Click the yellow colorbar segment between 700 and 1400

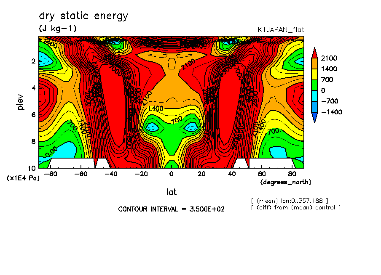314,74
